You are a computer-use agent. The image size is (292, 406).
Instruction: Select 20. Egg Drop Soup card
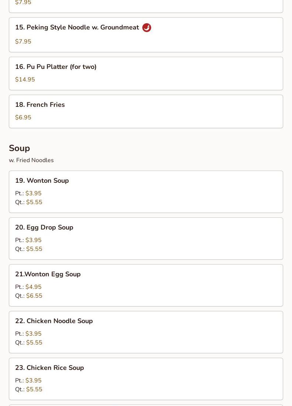(146, 238)
